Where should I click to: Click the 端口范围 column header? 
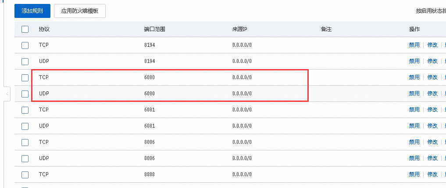155,29
